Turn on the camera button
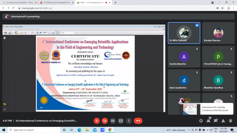 coord(105,121)
